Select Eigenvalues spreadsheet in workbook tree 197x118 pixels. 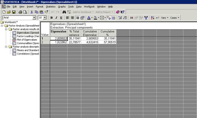(28, 33)
